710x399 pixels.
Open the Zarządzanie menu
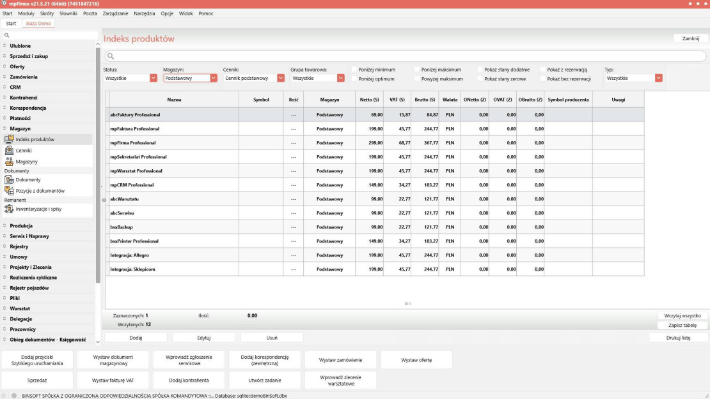point(116,13)
